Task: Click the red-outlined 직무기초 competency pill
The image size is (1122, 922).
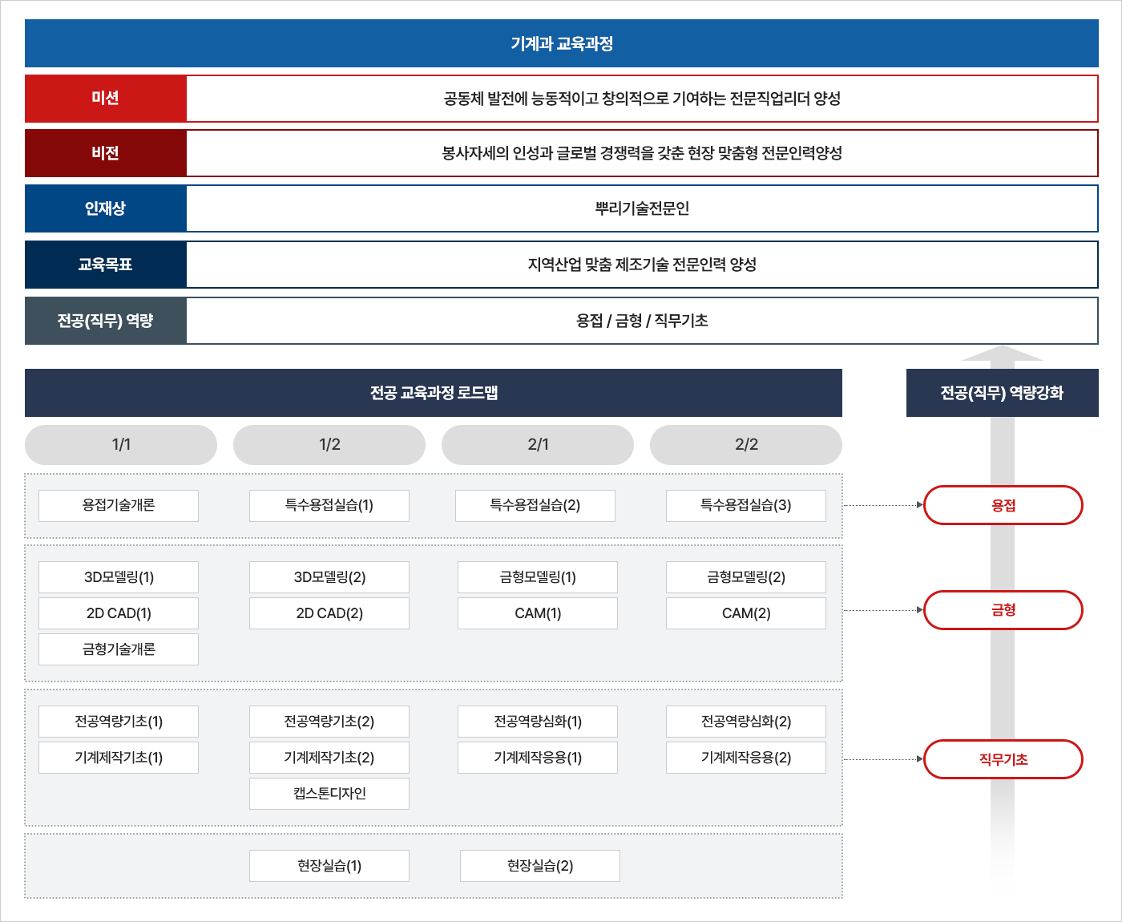Action: pos(1003,759)
